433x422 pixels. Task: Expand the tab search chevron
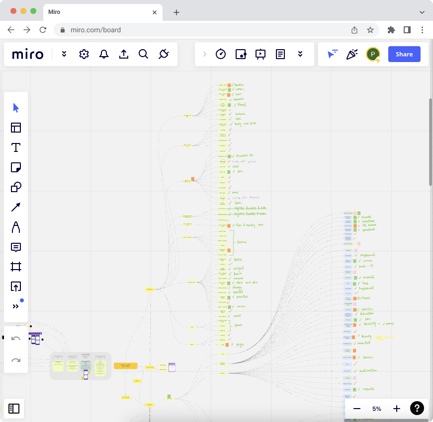tap(422, 12)
